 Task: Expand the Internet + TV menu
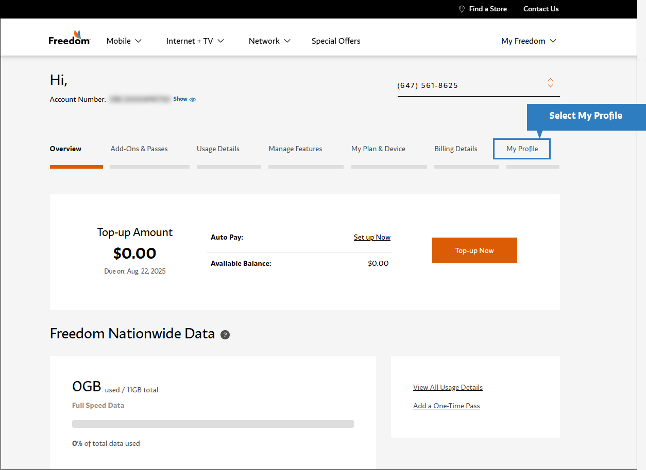pos(195,41)
